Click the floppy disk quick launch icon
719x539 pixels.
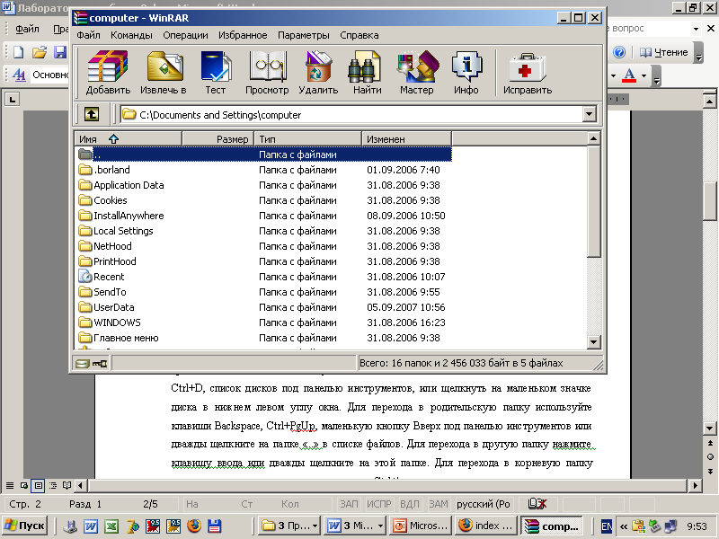(215, 526)
